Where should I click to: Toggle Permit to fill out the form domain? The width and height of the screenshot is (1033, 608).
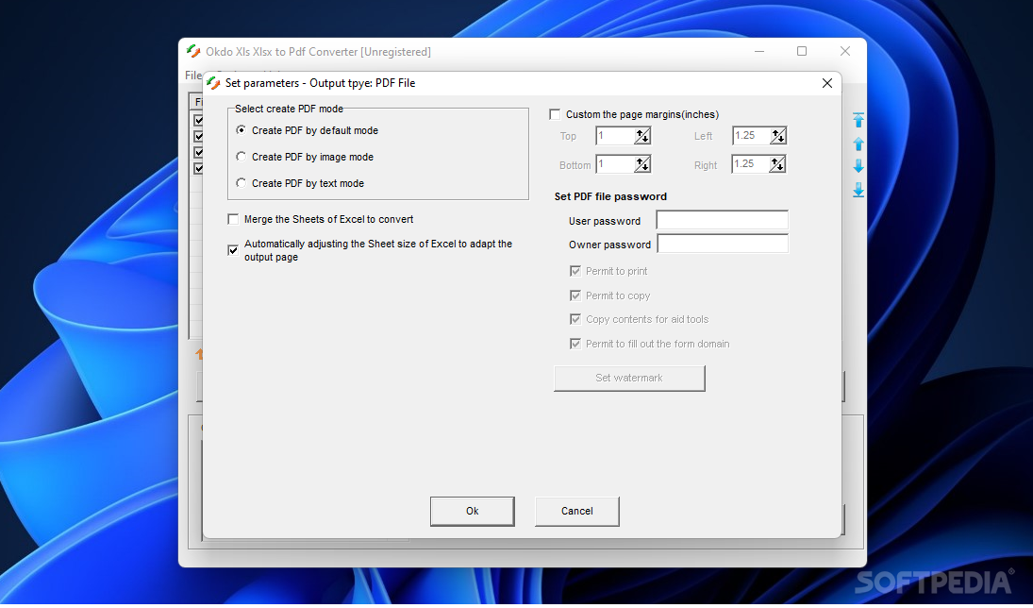[575, 344]
